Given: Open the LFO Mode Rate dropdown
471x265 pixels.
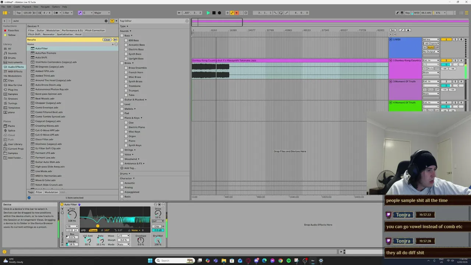Looking at the screenshot, I should click(123, 244).
